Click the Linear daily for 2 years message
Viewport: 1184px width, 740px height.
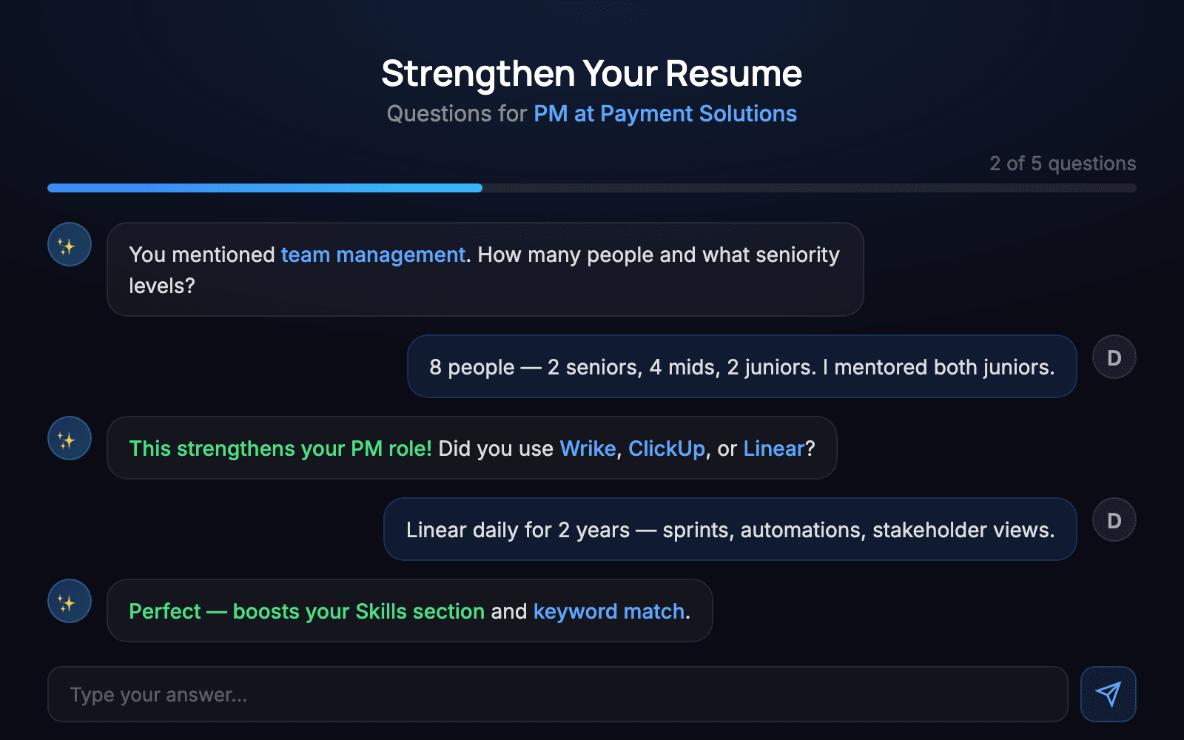click(730, 529)
